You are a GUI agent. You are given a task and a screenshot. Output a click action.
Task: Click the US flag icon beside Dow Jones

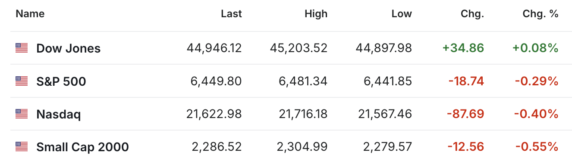pyautogui.click(x=22, y=48)
